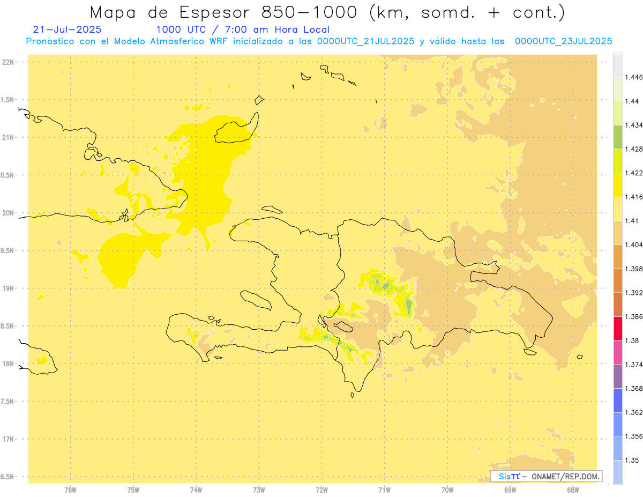Viewport: 643px width, 497px height.
Task: Click the "70W" longitude label
Action: point(447,490)
